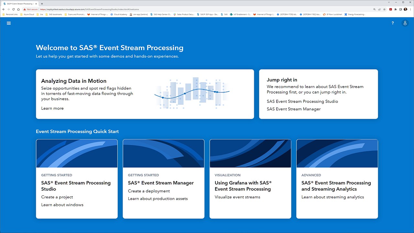The width and height of the screenshot is (414, 233).
Task: Open the IoT Enablement bookmark
Action: [x=240, y=15]
